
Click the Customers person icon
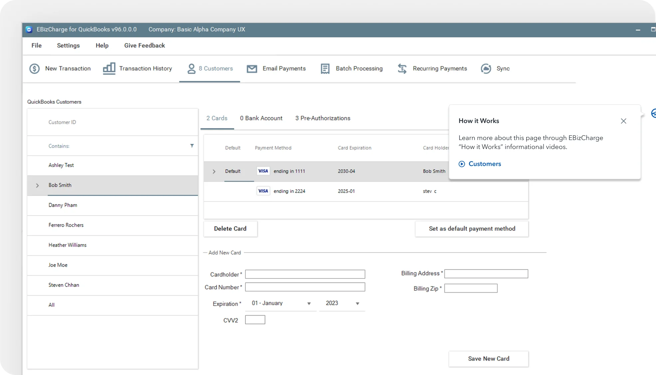tap(191, 69)
